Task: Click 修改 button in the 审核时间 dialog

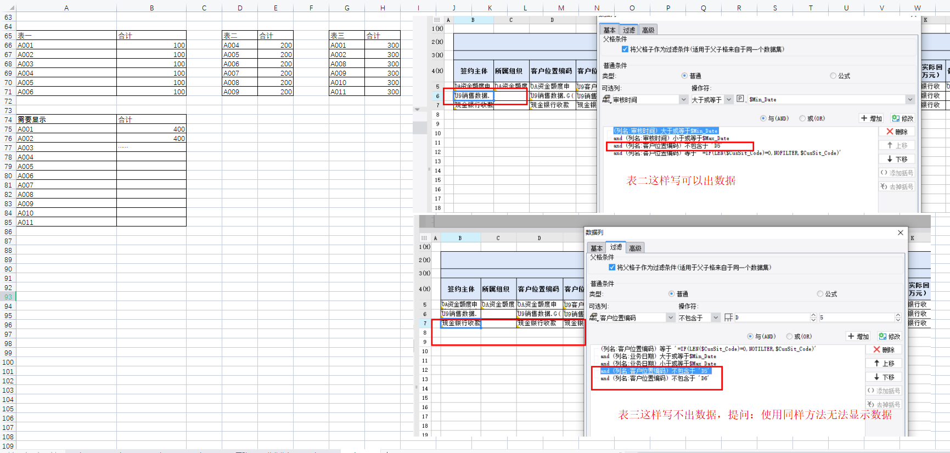Action: click(902, 118)
